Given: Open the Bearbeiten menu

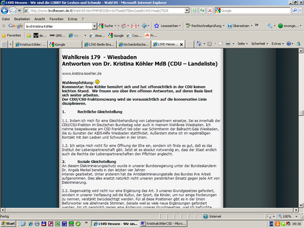Looking at the screenshot, I should click(x=22, y=19).
